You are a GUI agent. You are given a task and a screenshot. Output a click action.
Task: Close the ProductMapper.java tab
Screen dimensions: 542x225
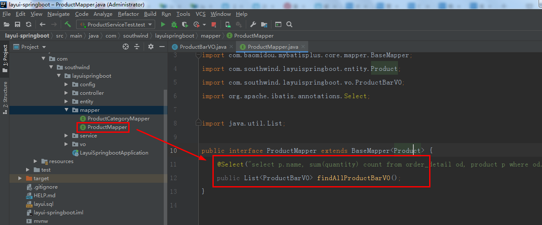(x=303, y=47)
